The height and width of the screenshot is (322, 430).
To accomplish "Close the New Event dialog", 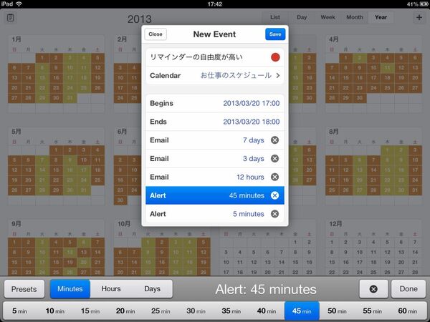I will 156,34.
